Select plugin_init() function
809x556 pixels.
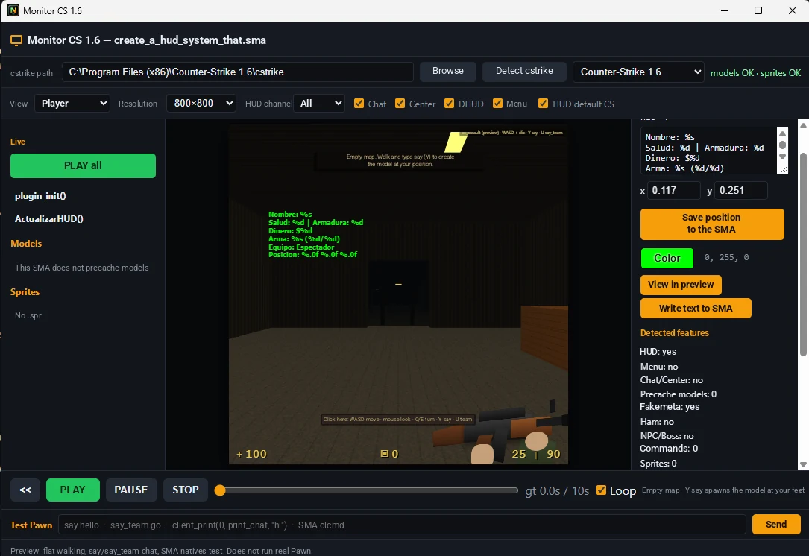[x=40, y=196]
